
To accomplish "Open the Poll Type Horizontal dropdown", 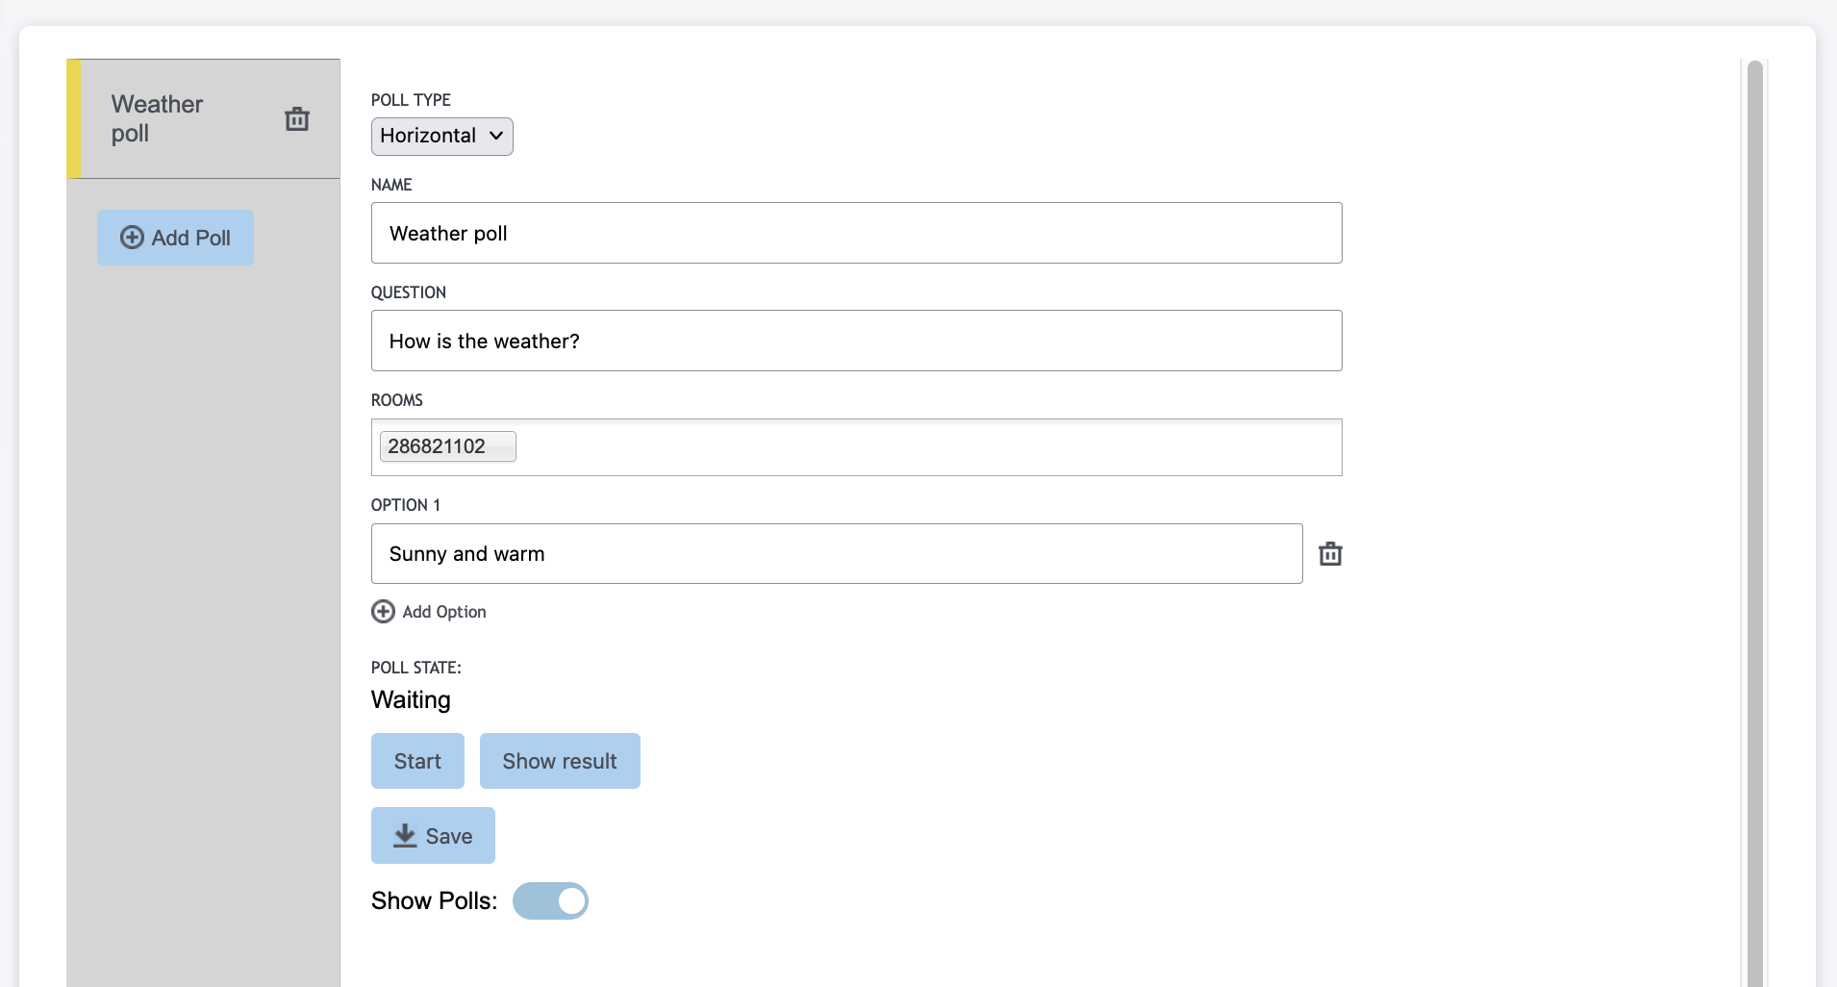I will click(x=441, y=137).
